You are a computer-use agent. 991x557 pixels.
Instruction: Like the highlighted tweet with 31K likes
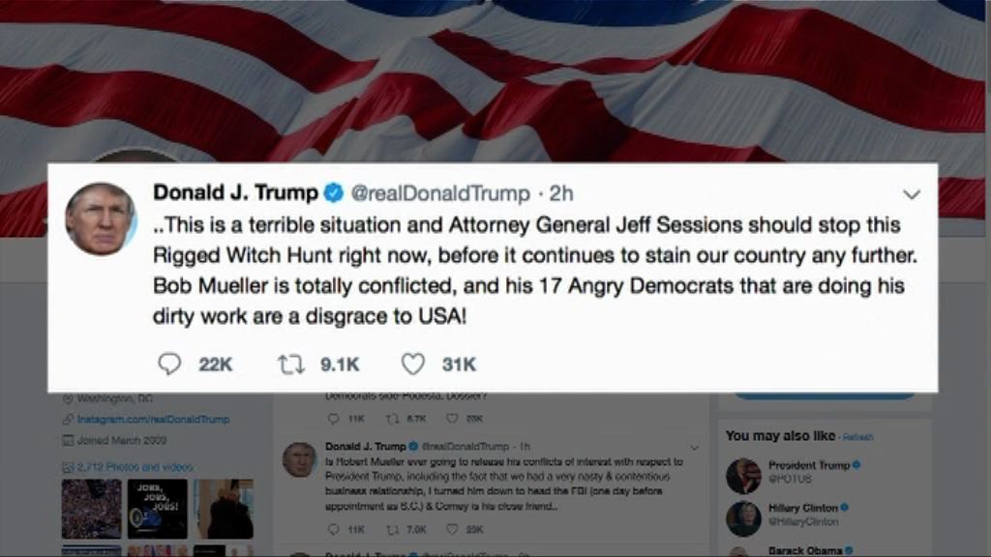coord(412,365)
